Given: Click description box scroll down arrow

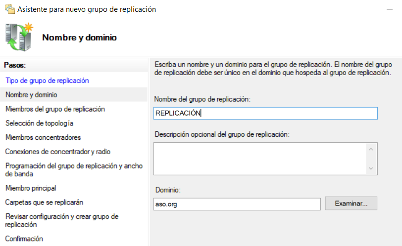Looking at the screenshot, I should pyautogui.click(x=371, y=169).
